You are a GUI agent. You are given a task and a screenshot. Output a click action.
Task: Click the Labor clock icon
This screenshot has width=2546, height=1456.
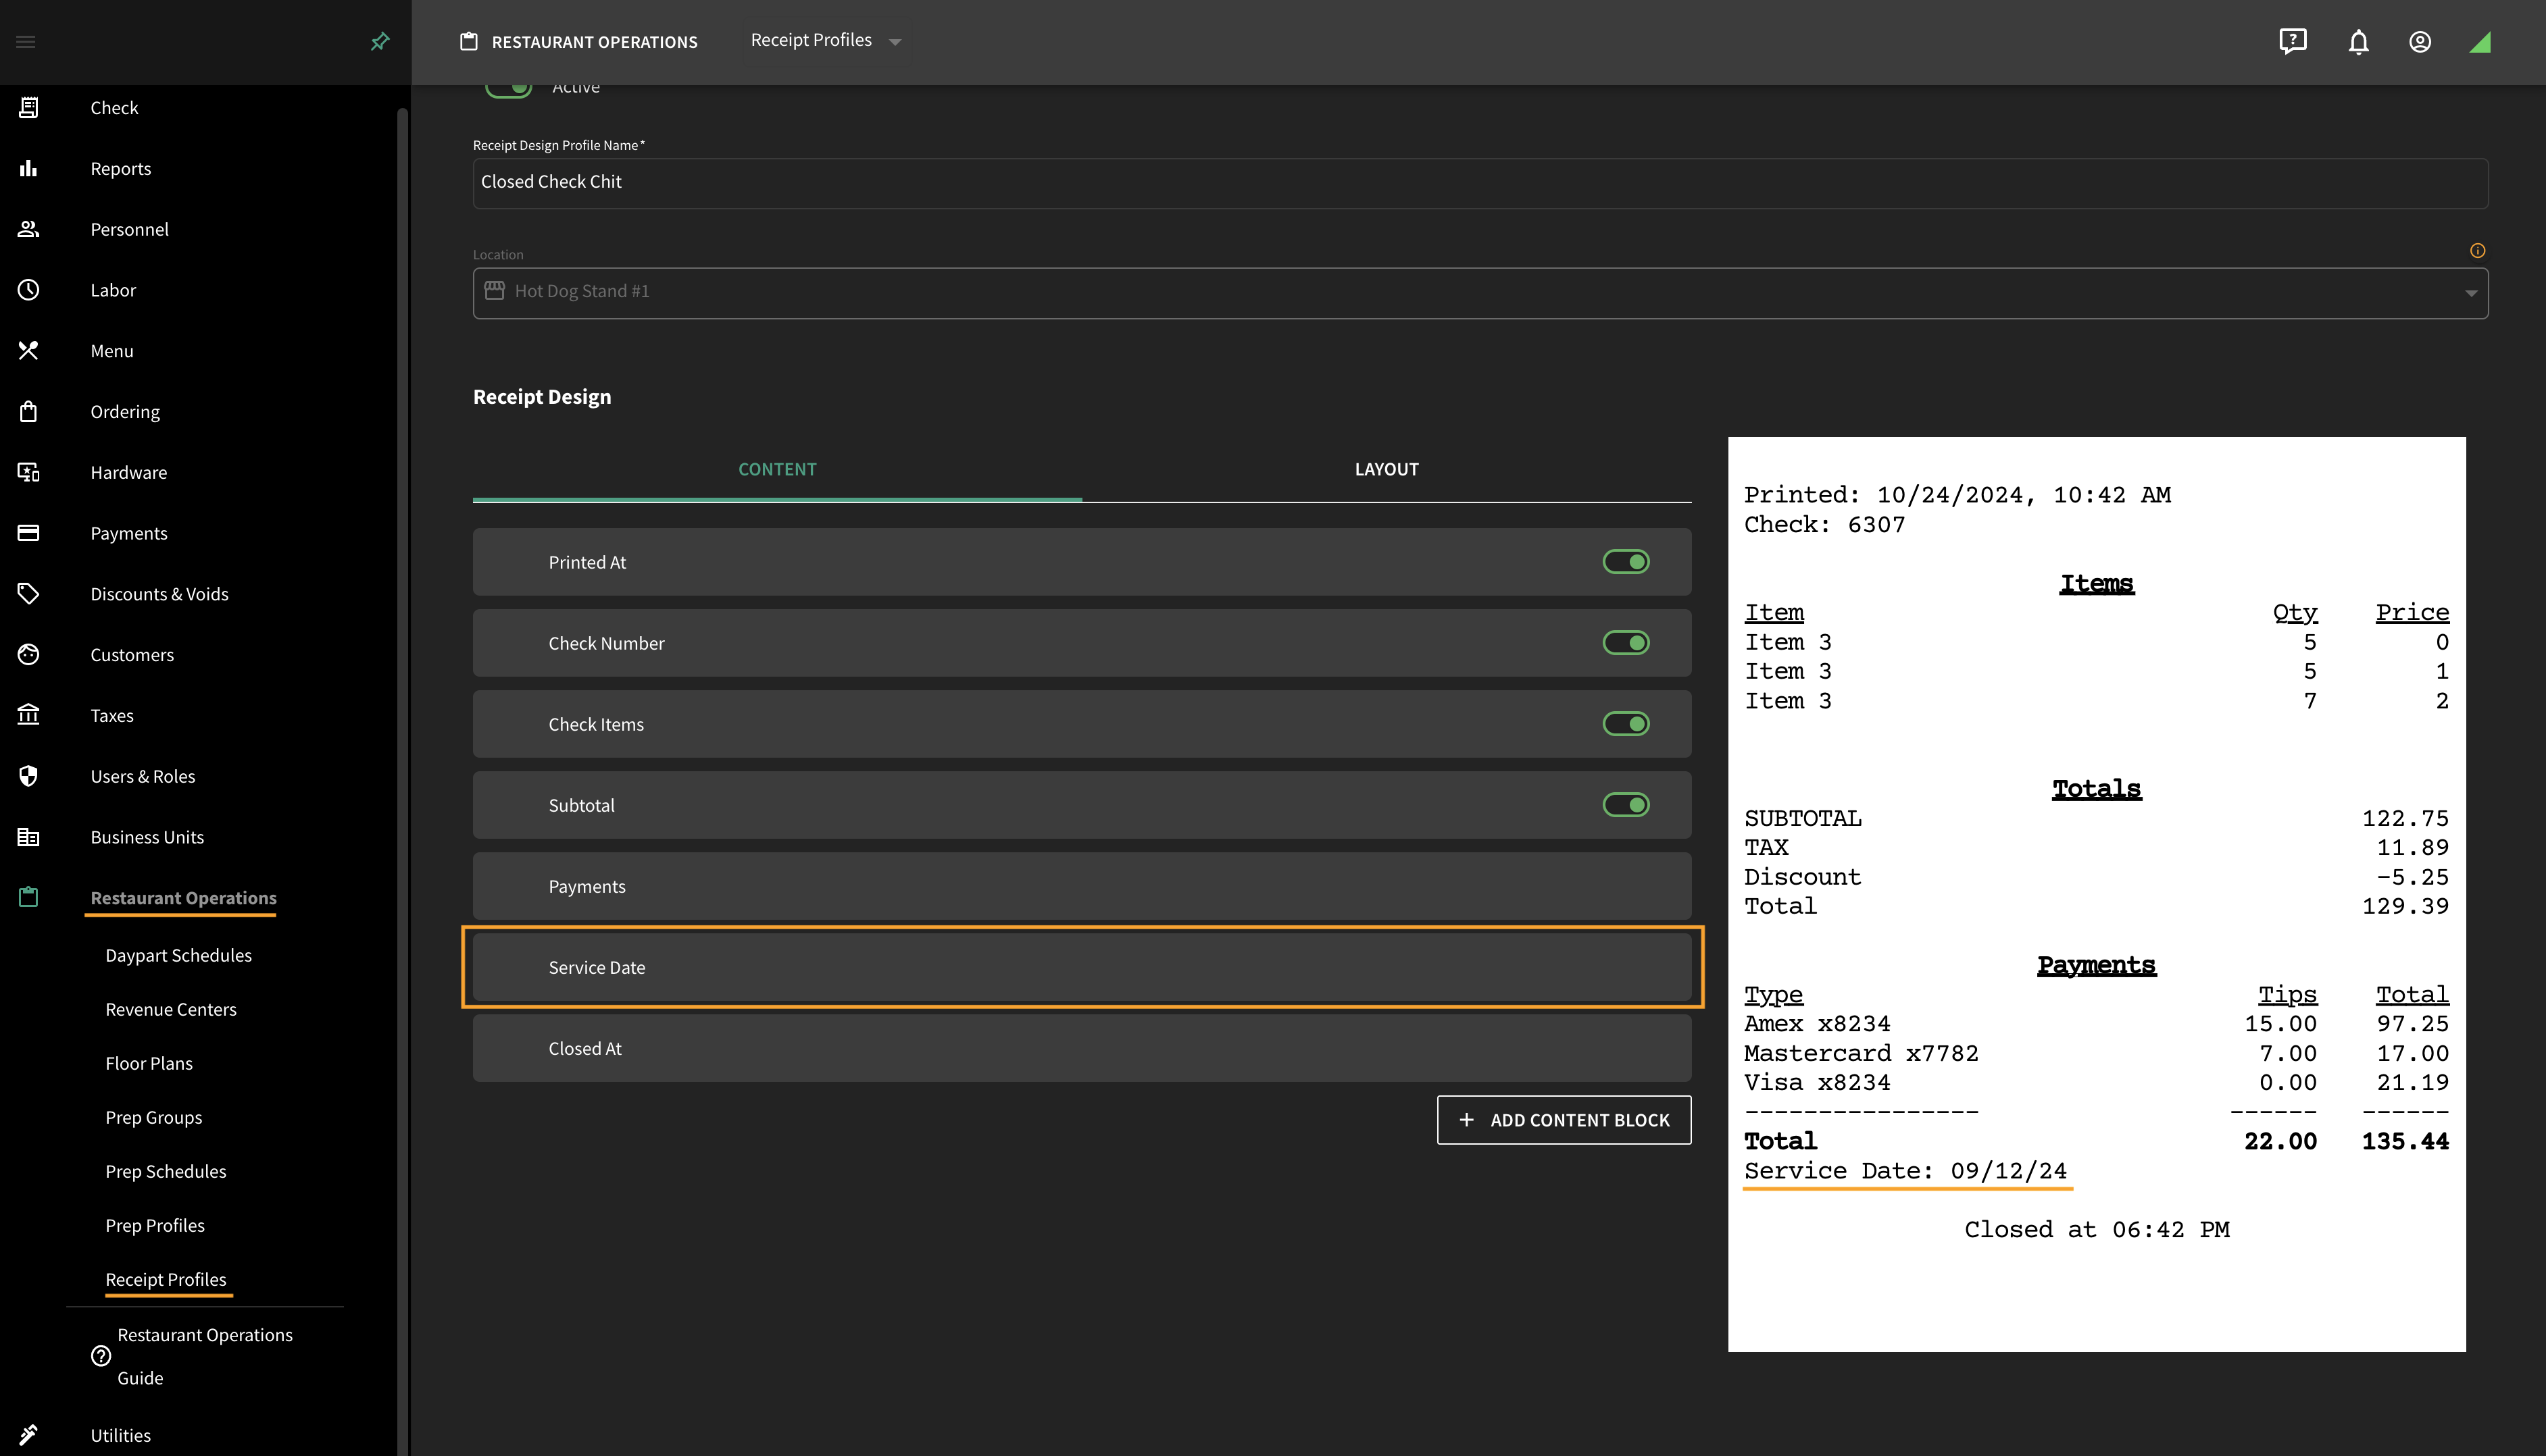(x=29, y=290)
